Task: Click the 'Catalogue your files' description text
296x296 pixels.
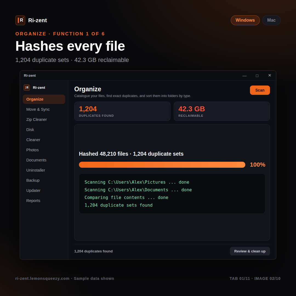Action: click(x=133, y=96)
